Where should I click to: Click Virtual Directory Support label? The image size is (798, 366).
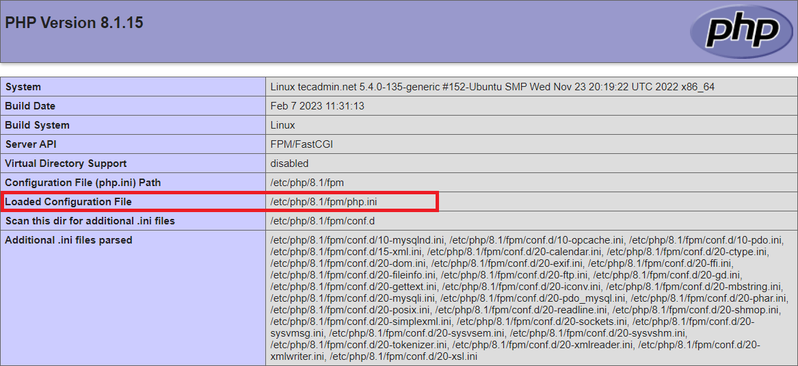(x=66, y=164)
